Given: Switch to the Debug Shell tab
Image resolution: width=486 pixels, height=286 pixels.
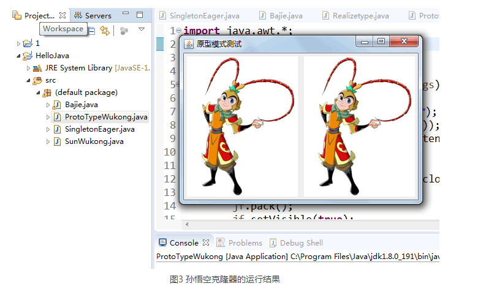Looking at the screenshot, I should pyautogui.click(x=297, y=243).
